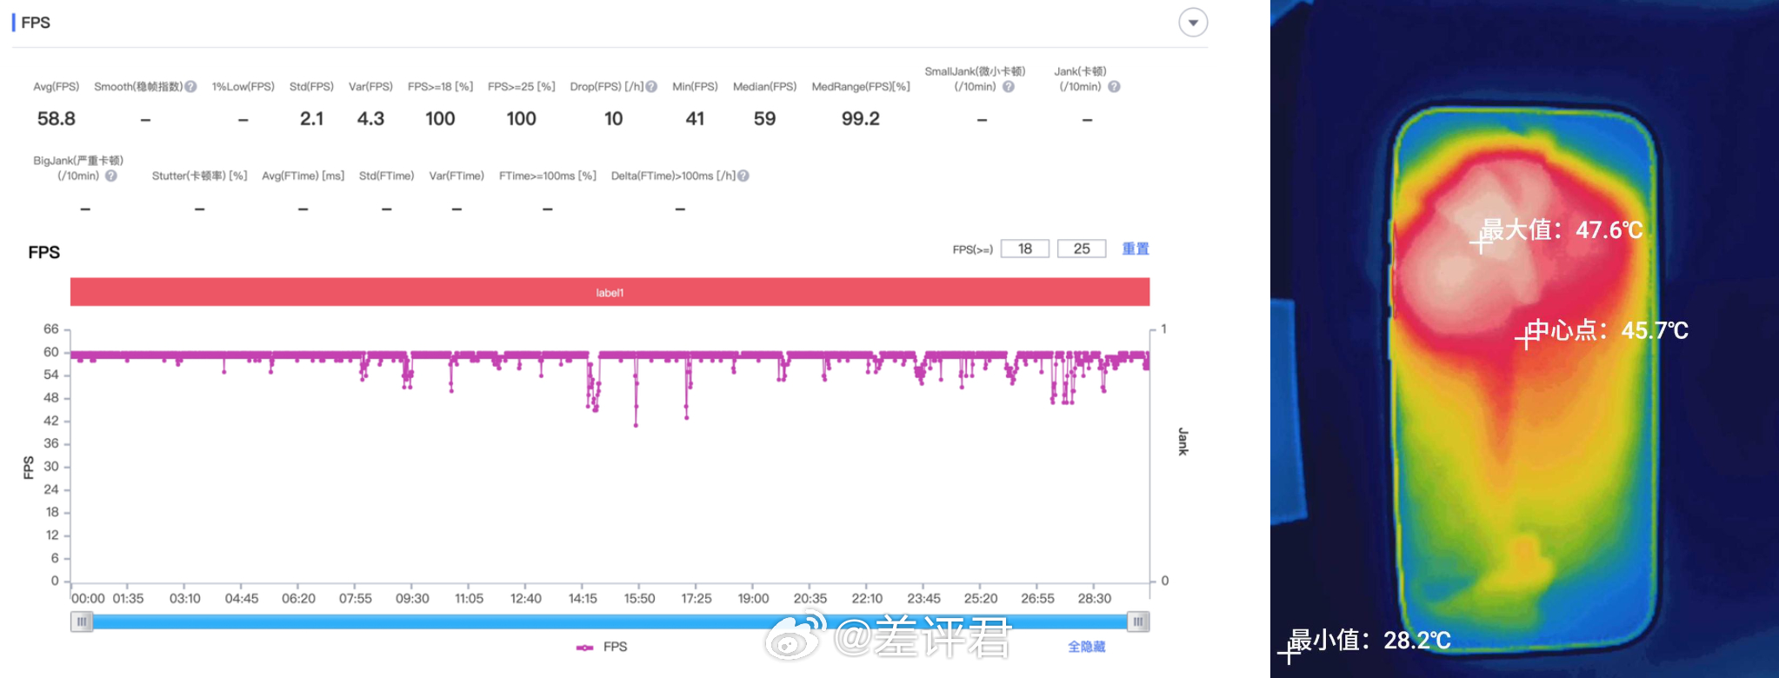
Task: Toggle the FPS legend series visibility
Action: pos(602,647)
